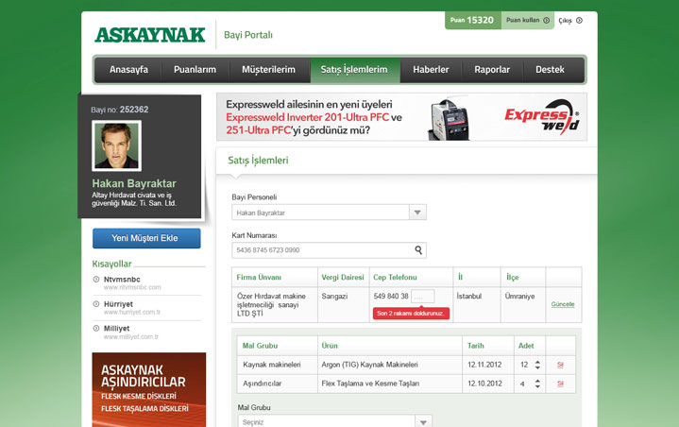The width and height of the screenshot is (679, 427).
Task: Click the arrow icon next to Puan kullan
Action: (x=546, y=21)
